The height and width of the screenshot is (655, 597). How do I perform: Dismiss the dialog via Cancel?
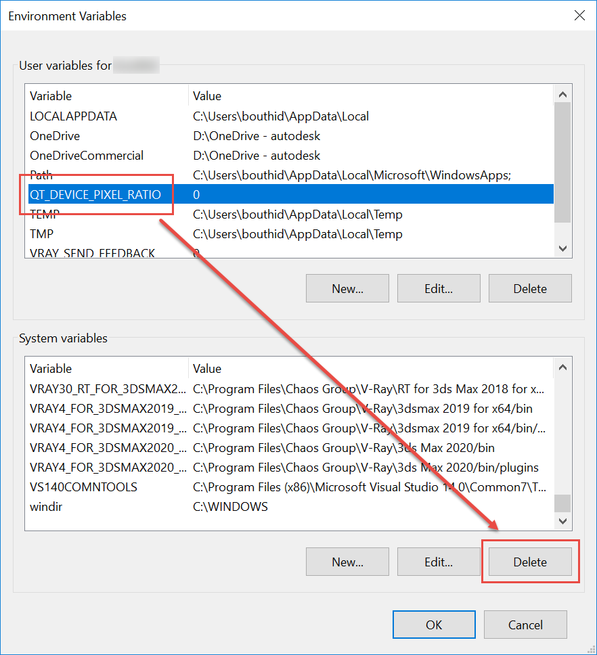(525, 625)
